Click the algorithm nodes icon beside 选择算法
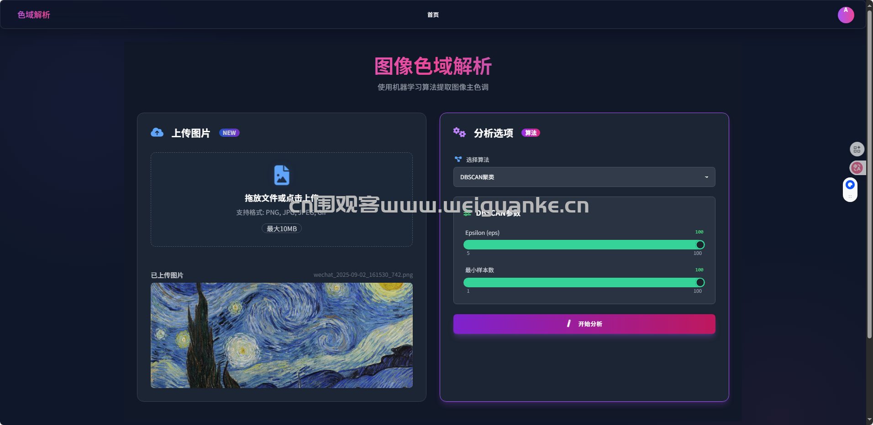Screen dimensions: 873x425 point(458,160)
